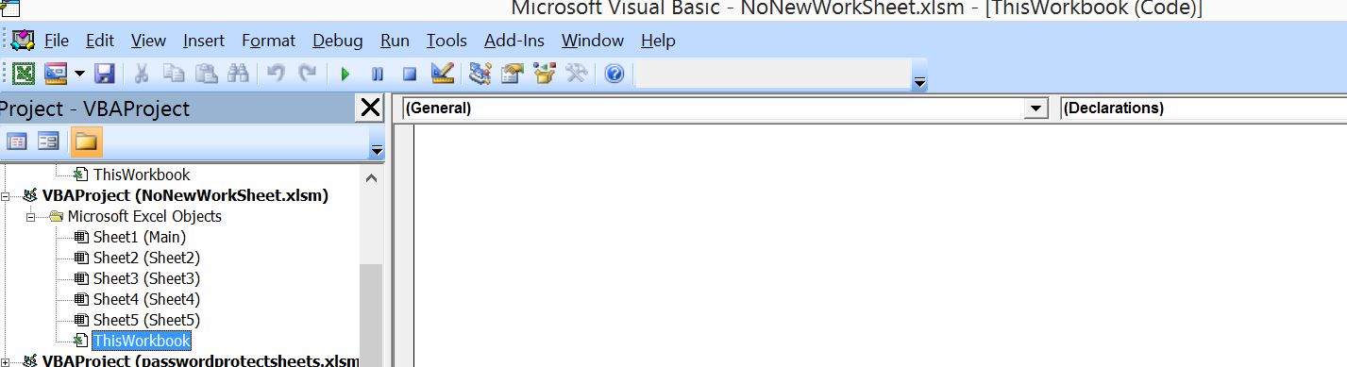Open the Format menu
Screen dimensions: 1347x367
pos(269,41)
